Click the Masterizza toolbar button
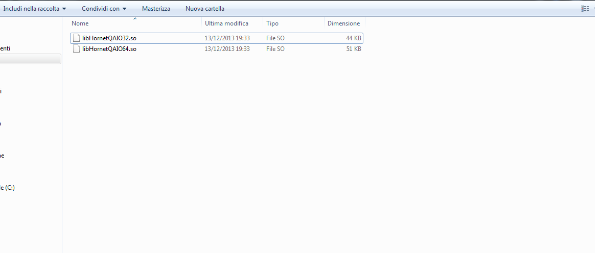This screenshot has width=601, height=256. [x=156, y=9]
